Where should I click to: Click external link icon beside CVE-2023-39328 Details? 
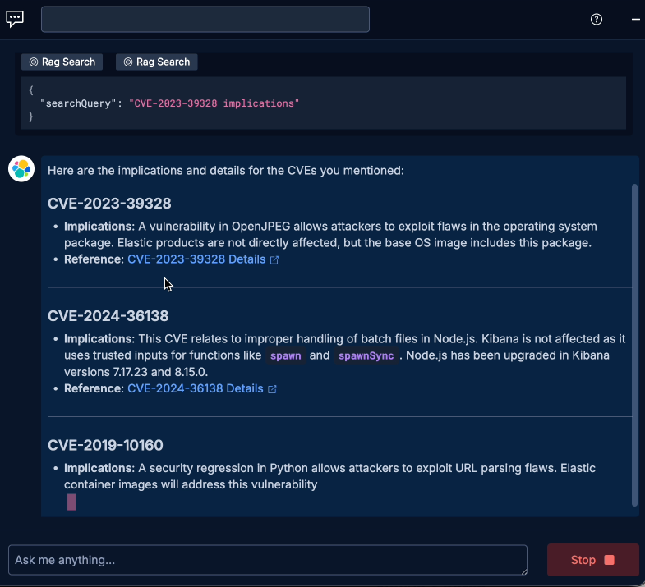[x=274, y=259]
